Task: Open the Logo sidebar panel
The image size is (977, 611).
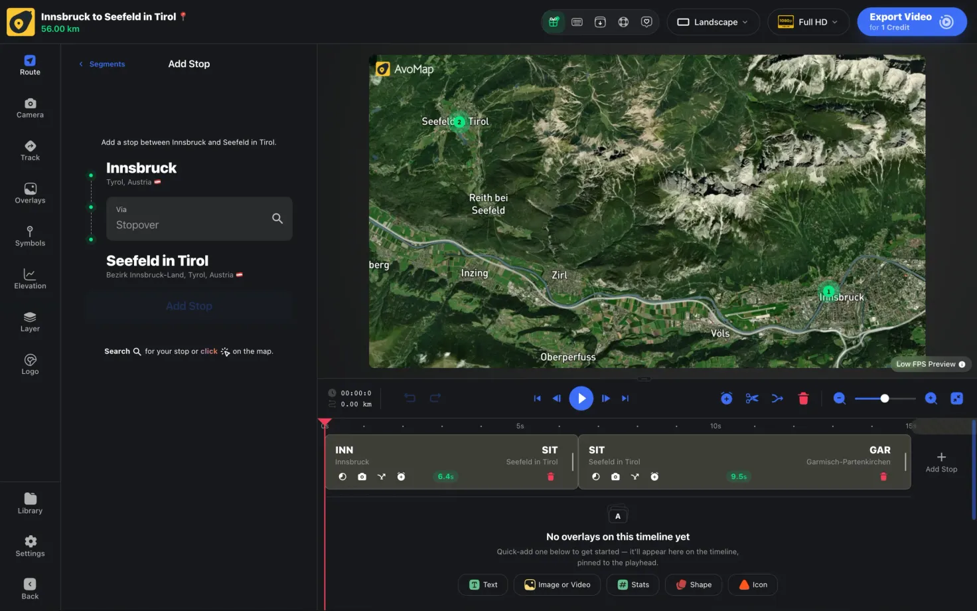Action: pos(30,365)
